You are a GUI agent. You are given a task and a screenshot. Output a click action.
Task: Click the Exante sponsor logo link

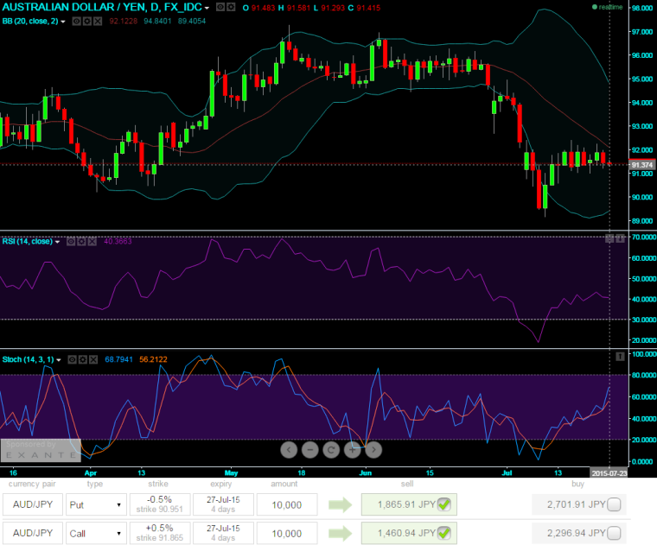coord(41,450)
